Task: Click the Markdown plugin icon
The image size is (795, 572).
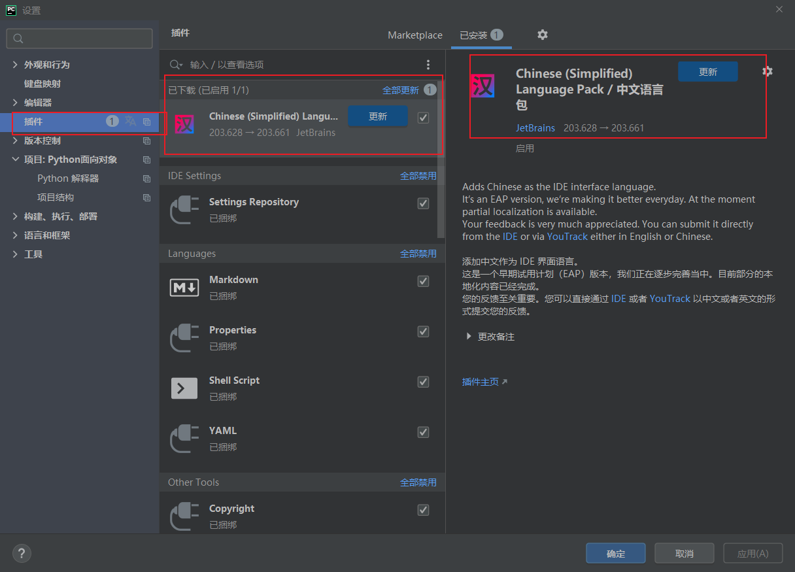Action: point(184,288)
